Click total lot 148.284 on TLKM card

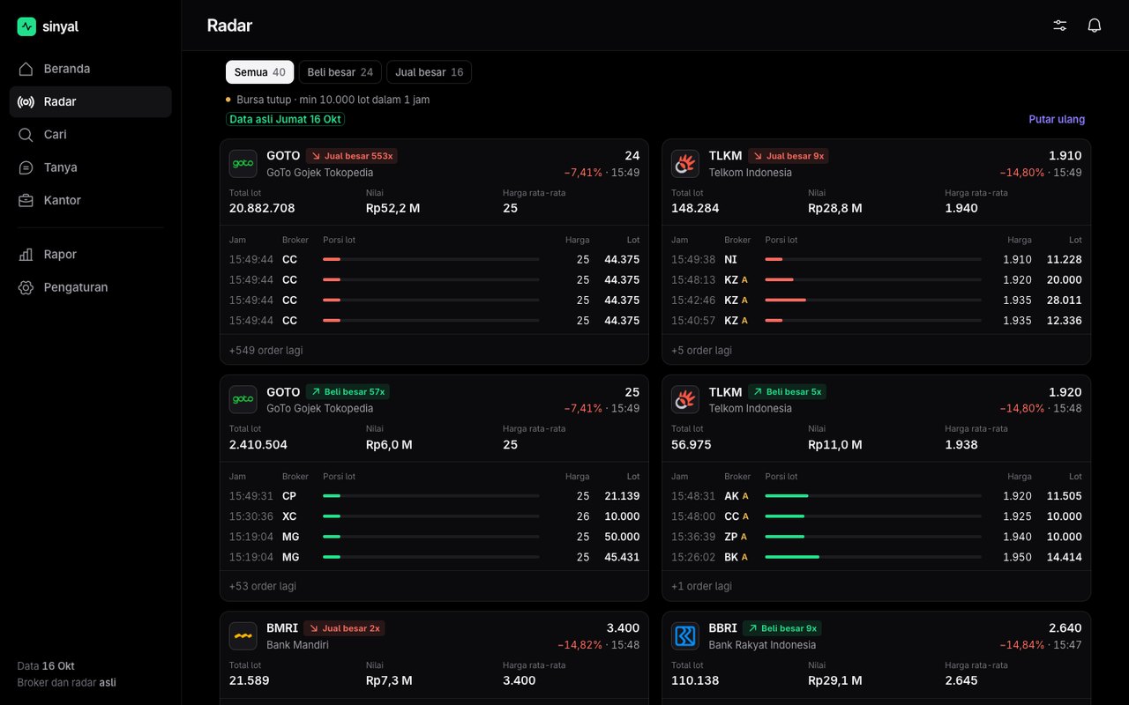(695, 208)
